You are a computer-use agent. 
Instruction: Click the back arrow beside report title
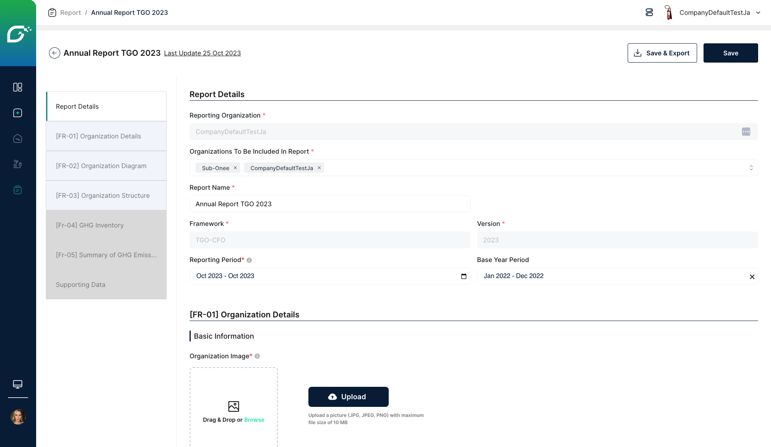click(x=55, y=53)
